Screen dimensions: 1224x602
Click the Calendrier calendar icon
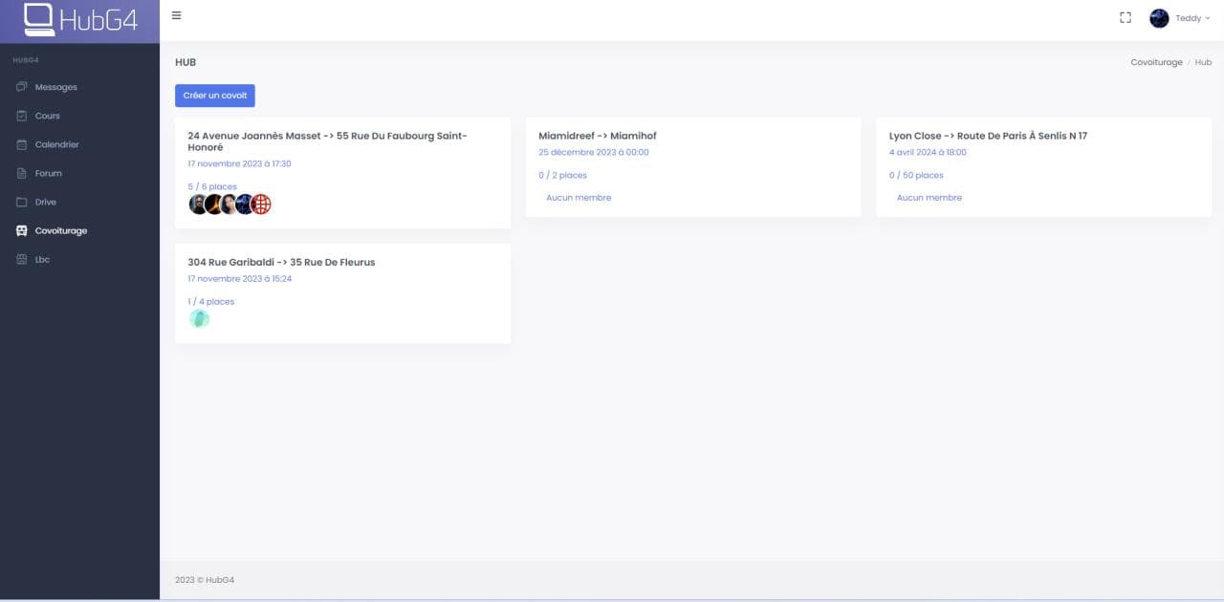pyautogui.click(x=22, y=144)
